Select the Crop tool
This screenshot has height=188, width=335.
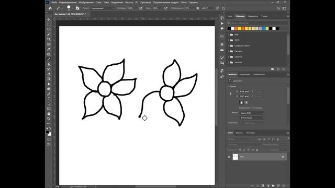coord(49,39)
